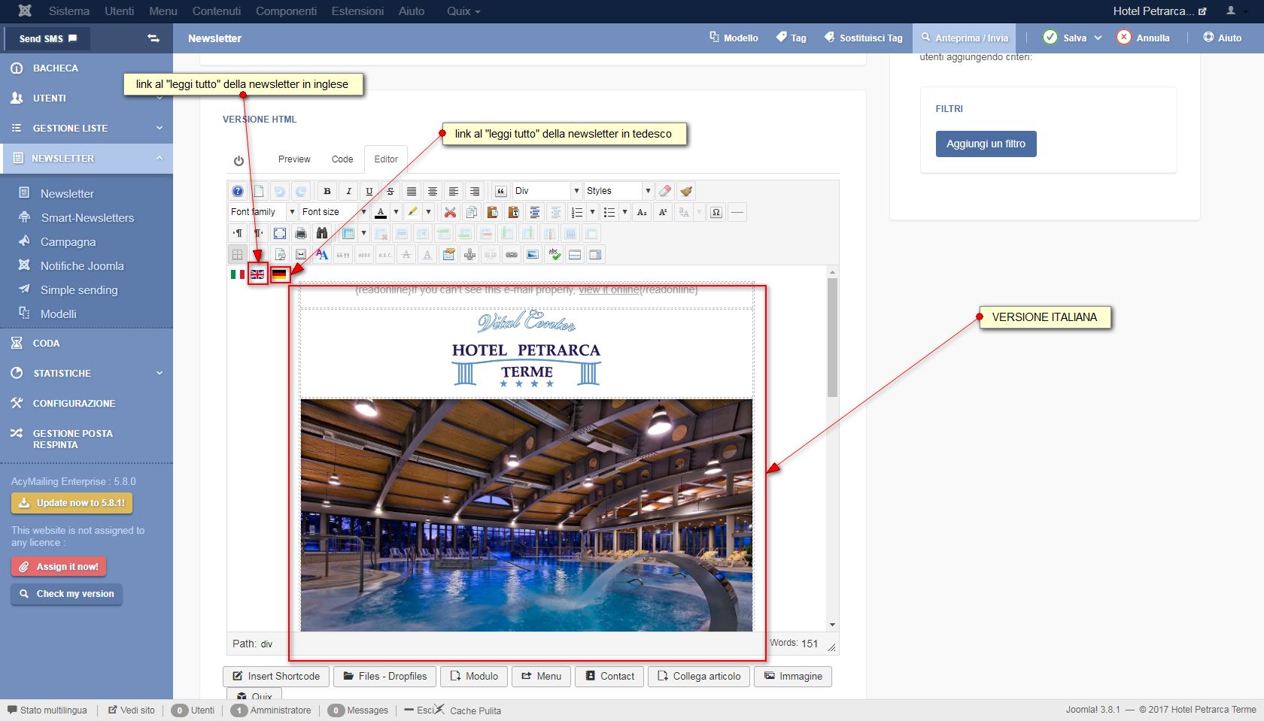
Task: Open the Estensioni menu
Action: click(x=357, y=11)
